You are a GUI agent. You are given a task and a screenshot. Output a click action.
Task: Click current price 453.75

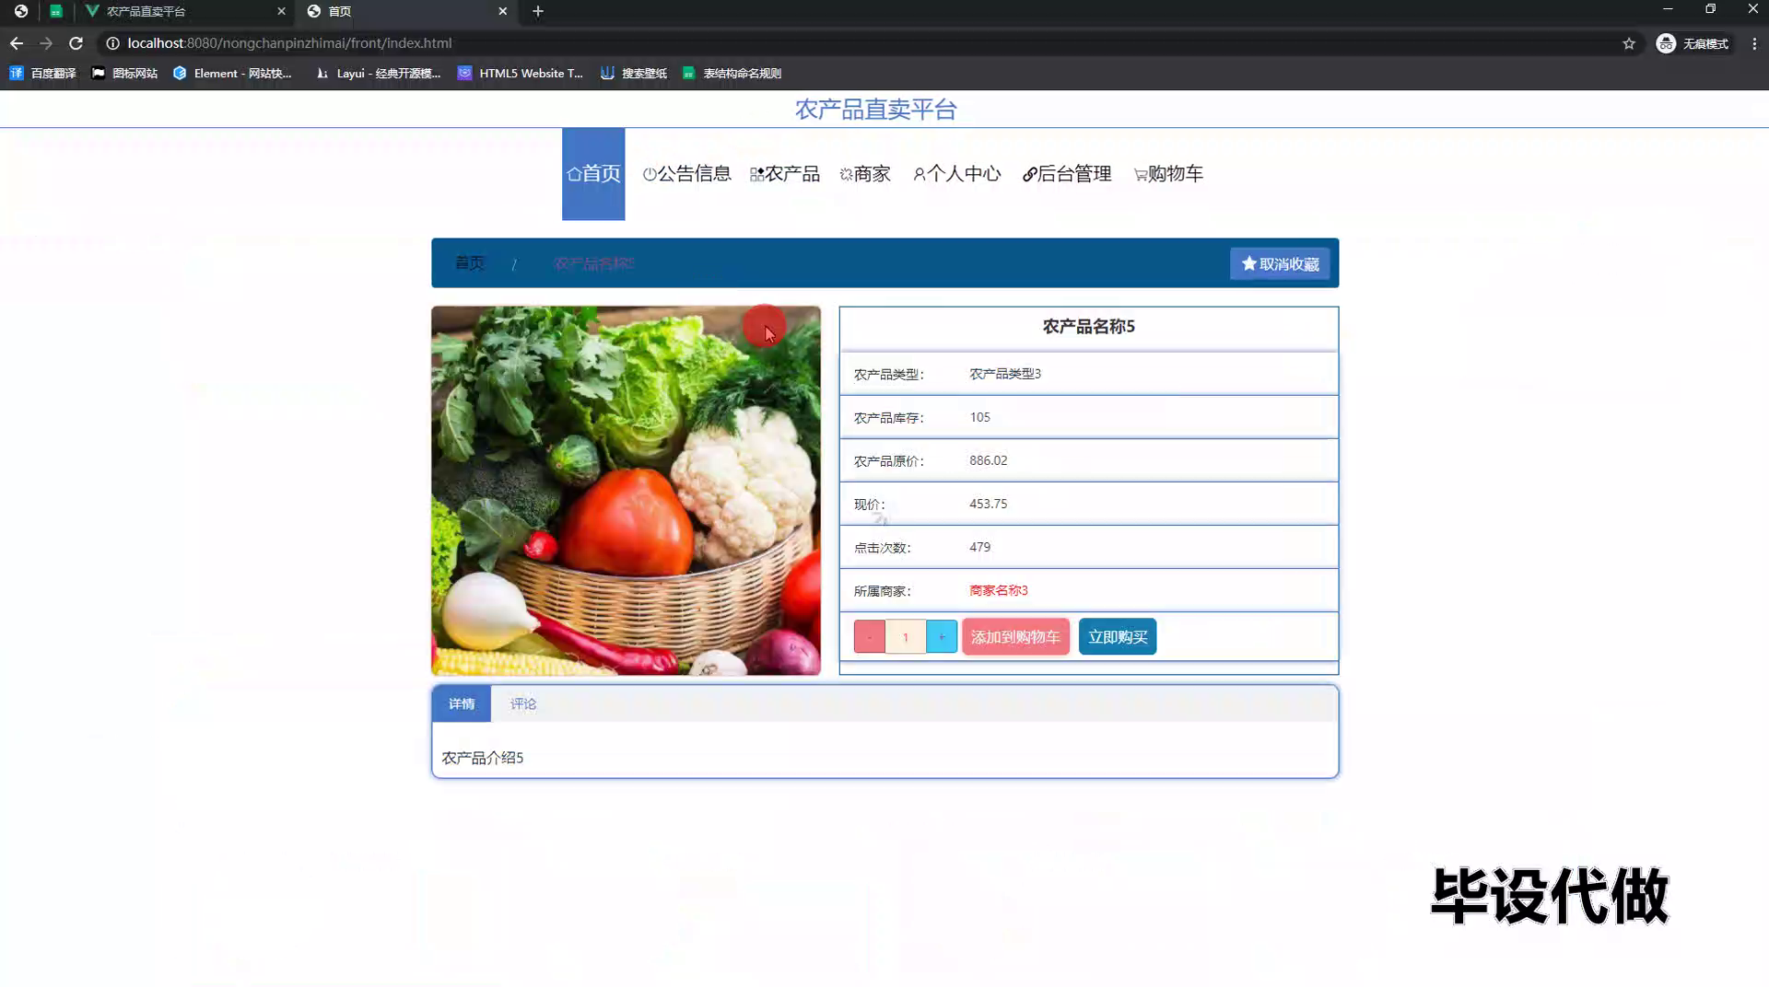[988, 504]
